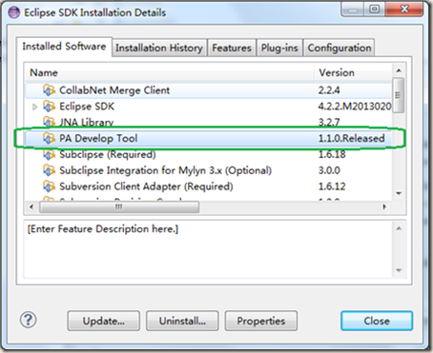Click the Uninstall... button

coord(182,321)
